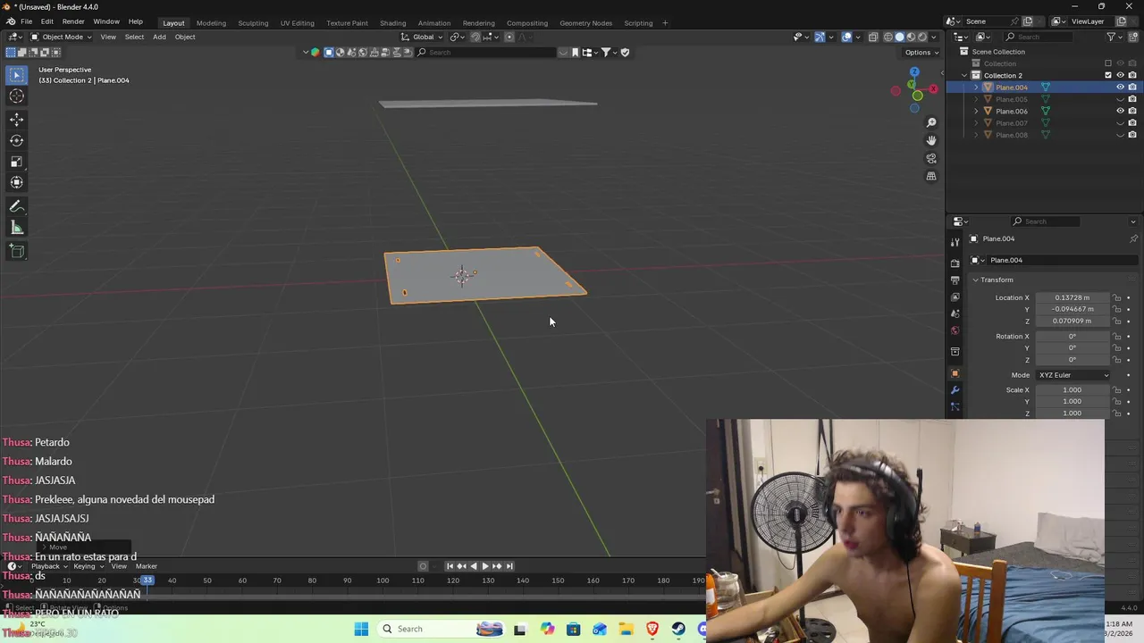Lock Location X with padlock
The height and width of the screenshot is (643, 1144).
coord(1116,297)
